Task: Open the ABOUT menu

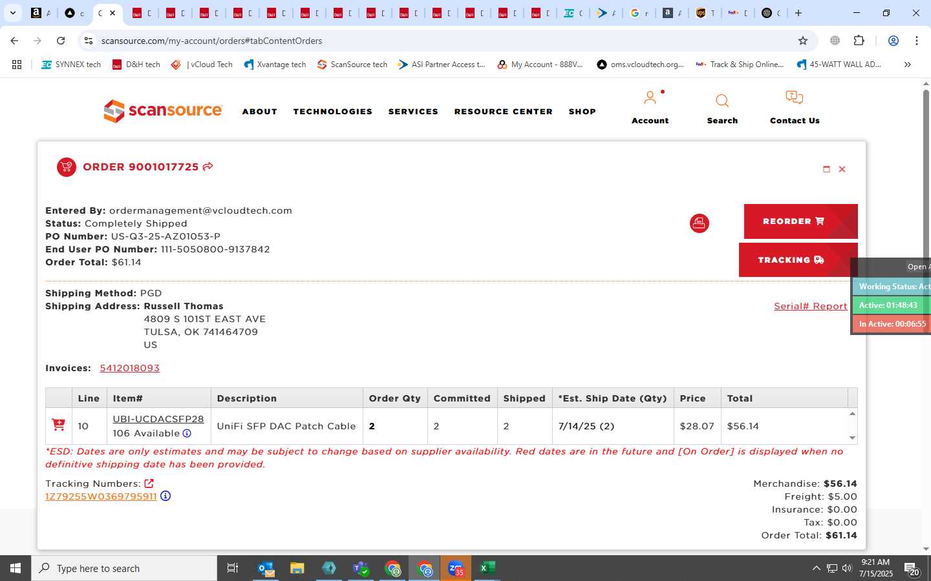Action: click(x=260, y=112)
